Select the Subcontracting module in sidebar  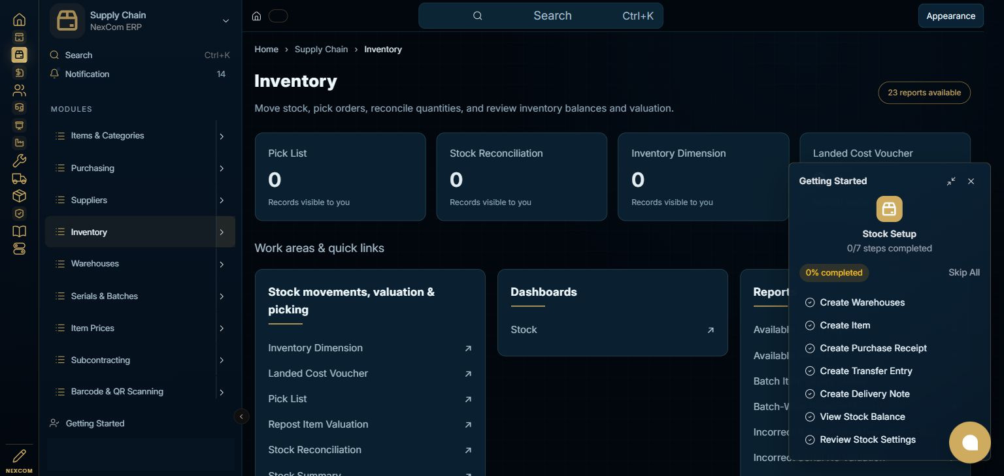click(x=131, y=360)
